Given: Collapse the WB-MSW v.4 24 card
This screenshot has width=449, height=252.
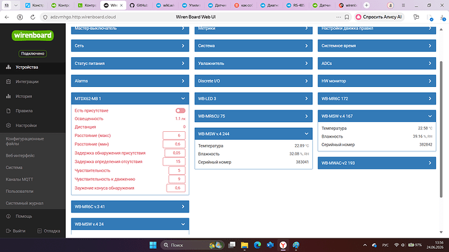Looking at the screenshot, I should pyautogui.click(x=130, y=224).
